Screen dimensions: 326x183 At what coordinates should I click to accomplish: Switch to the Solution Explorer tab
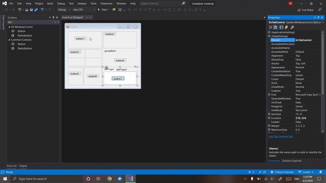click(292, 161)
